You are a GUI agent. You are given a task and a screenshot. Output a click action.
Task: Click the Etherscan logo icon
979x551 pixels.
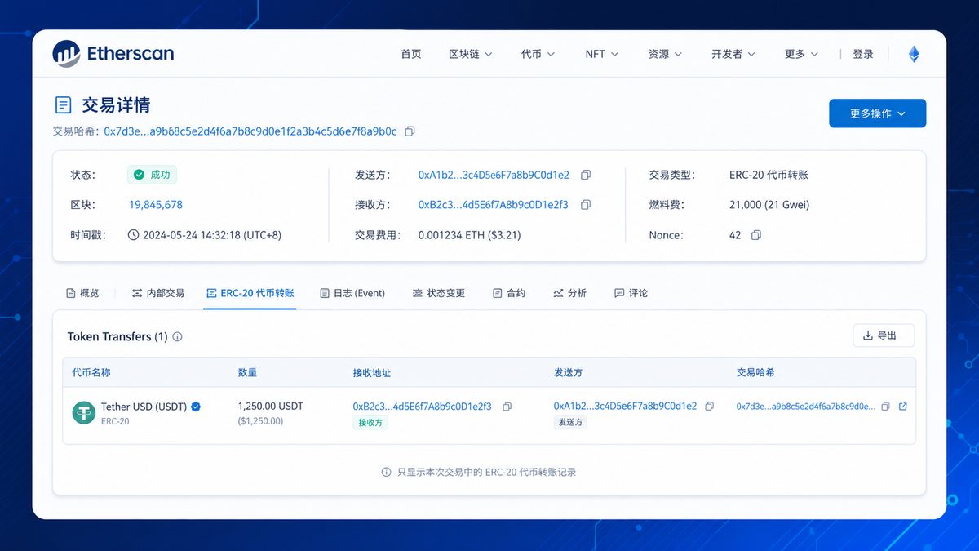click(66, 54)
